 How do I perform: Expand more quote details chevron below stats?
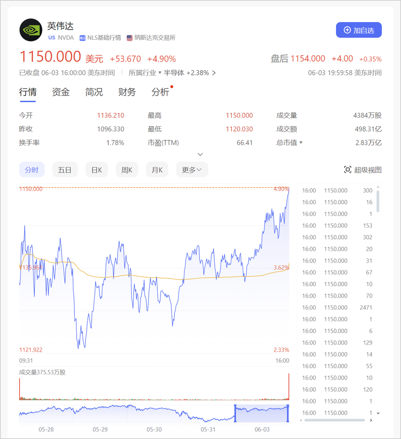[200, 154]
